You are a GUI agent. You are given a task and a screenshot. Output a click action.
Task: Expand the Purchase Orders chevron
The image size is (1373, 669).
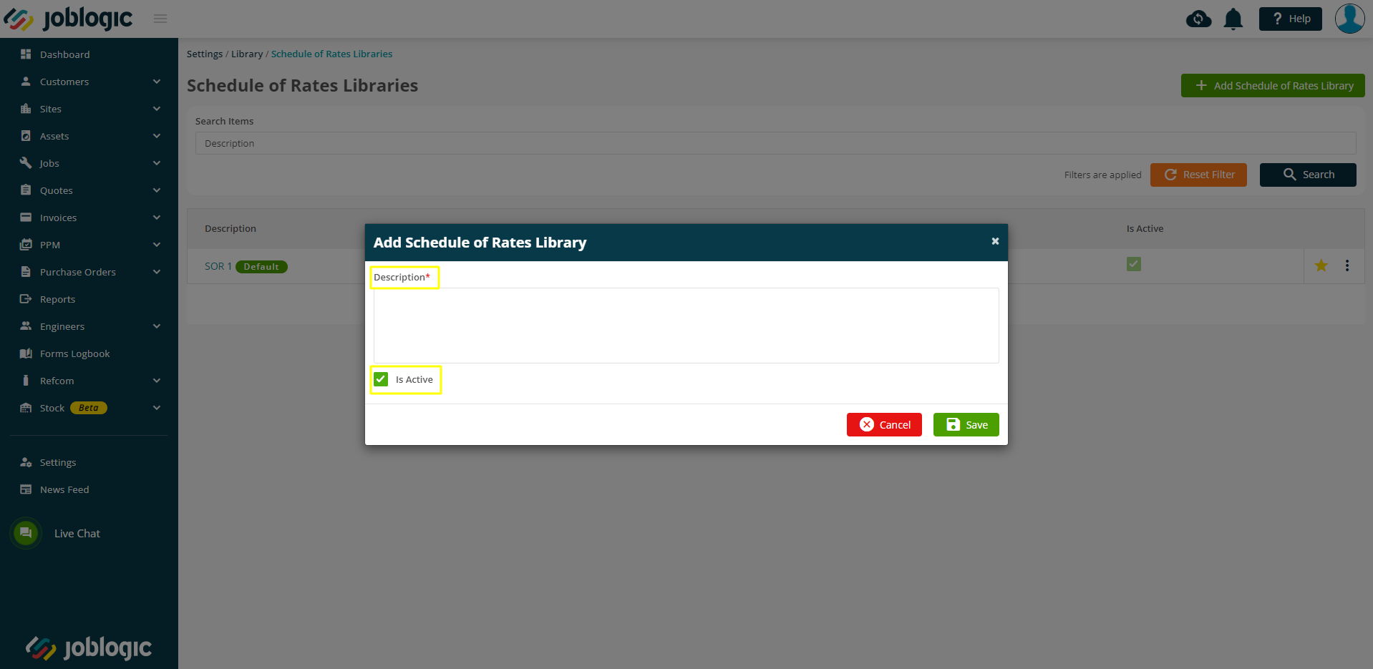click(x=157, y=272)
